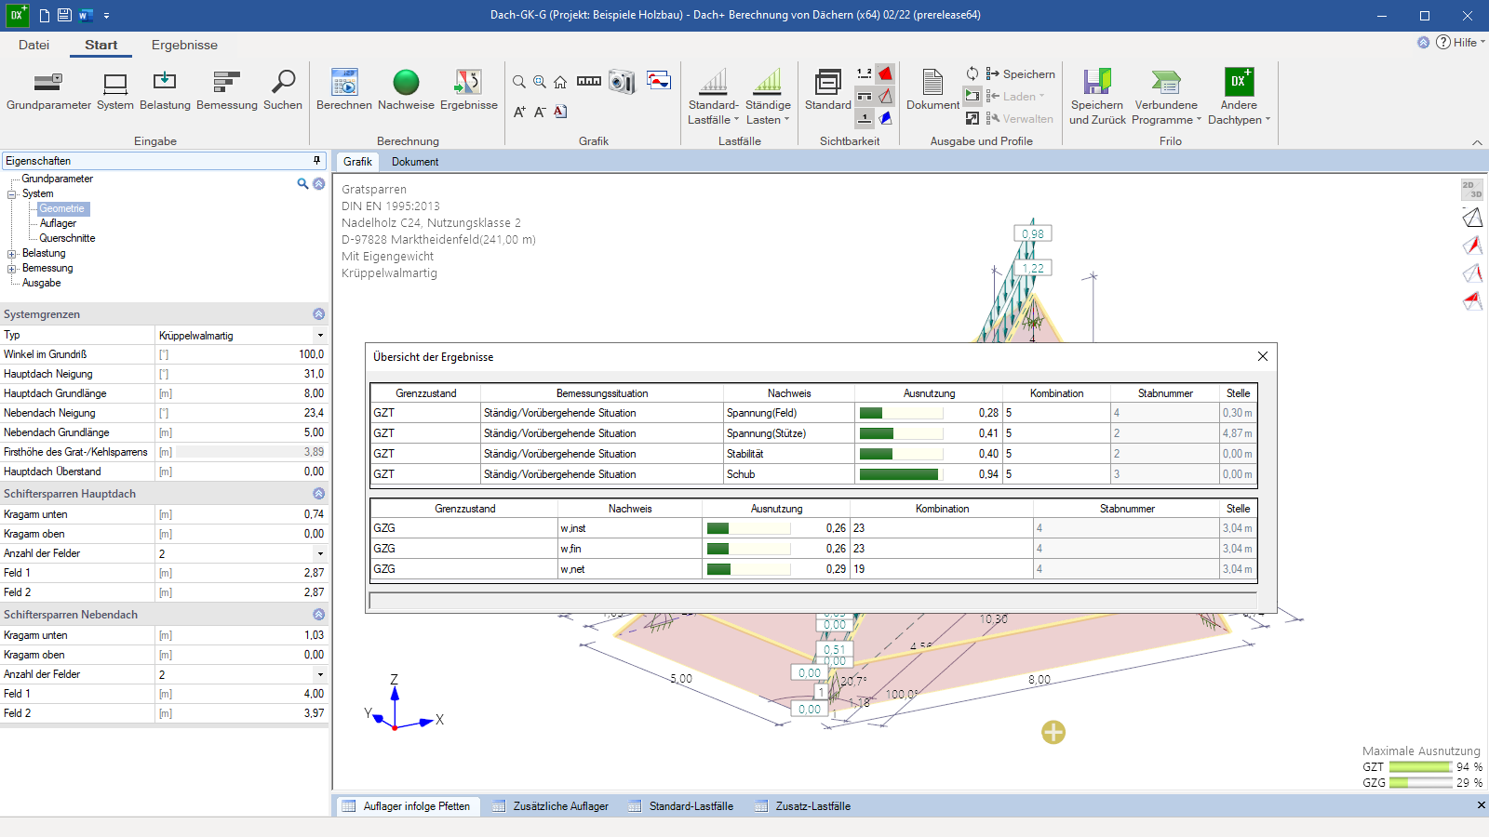Open Zusätzliche Auflager bottom tab

551,806
